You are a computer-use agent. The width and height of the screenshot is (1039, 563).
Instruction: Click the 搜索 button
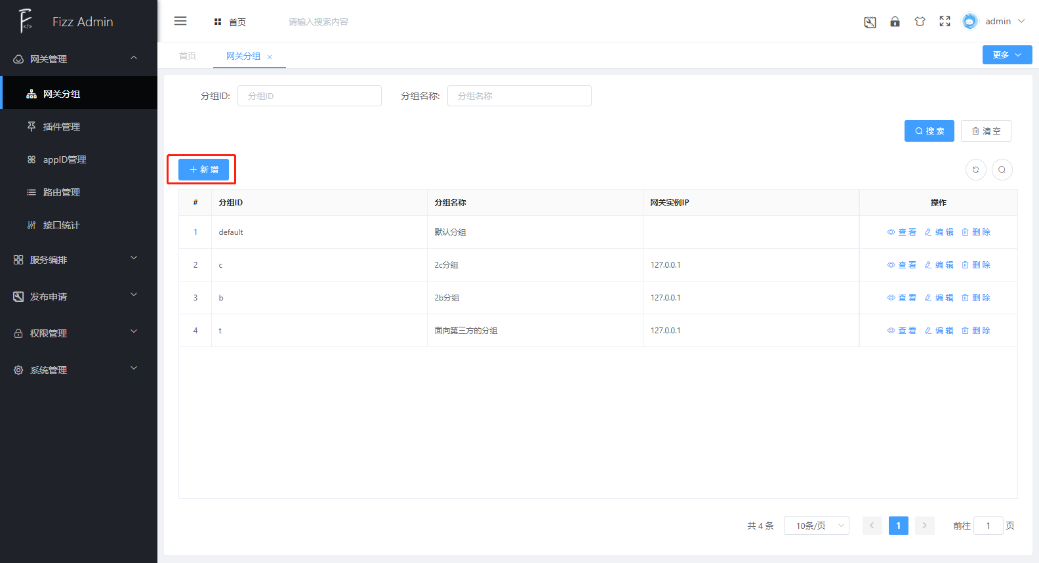pyautogui.click(x=929, y=131)
